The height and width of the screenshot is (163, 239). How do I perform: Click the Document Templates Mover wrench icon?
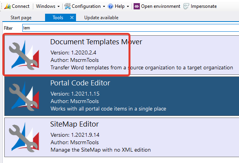pyautogui.click(x=24, y=55)
